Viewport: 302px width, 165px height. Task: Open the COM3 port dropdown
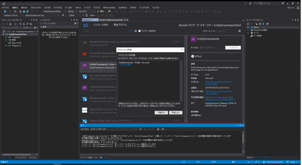tap(76, 15)
